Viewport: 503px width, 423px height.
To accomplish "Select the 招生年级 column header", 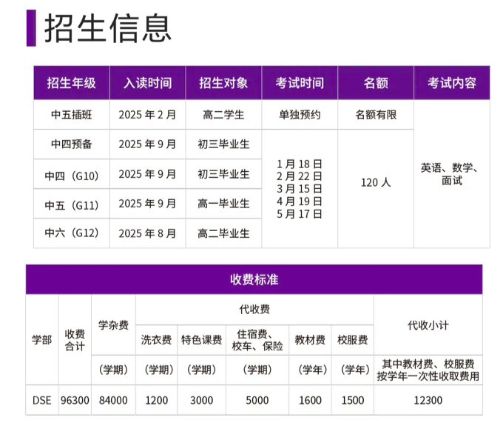I will [71, 83].
